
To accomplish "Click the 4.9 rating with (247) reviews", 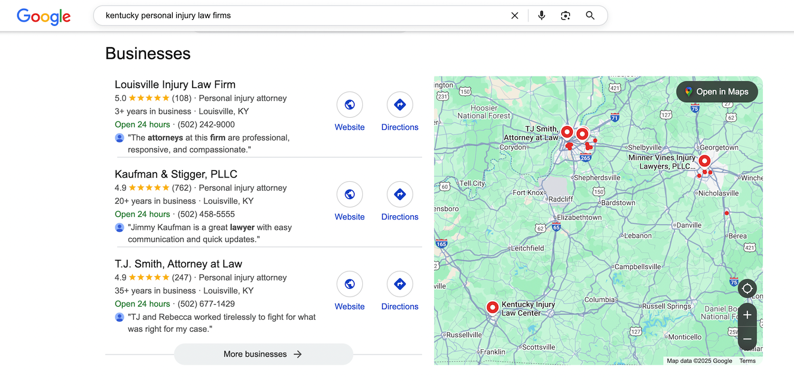I will [x=153, y=277].
